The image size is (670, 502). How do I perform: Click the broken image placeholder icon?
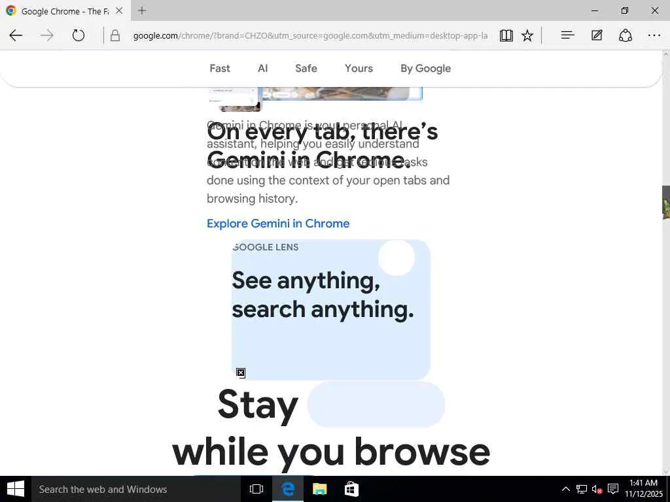[x=241, y=373]
